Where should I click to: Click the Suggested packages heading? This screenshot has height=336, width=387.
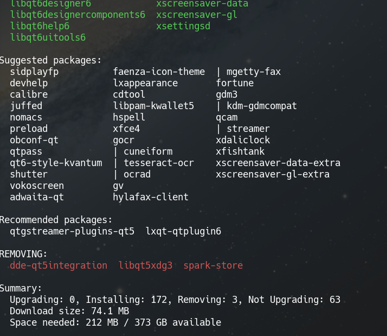pos(50,61)
